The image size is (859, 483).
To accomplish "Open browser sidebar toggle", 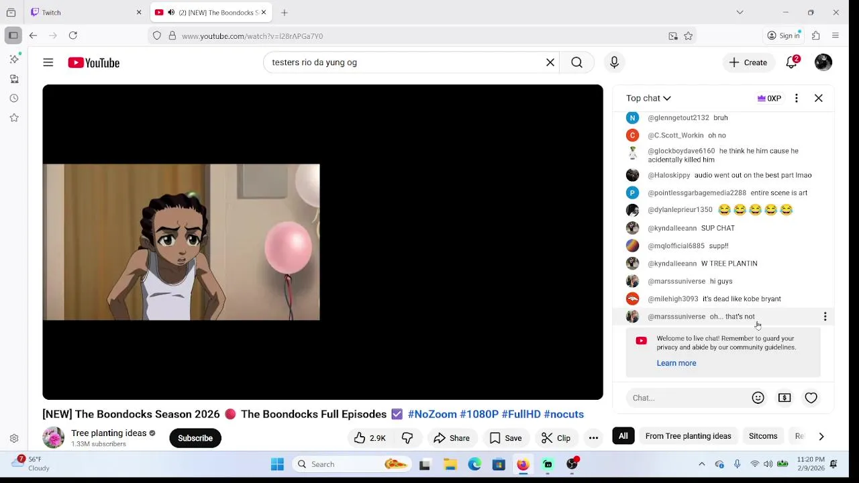I will (13, 36).
